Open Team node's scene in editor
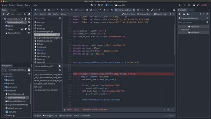The height and width of the screenshot is (119, 211). [22, 29]
